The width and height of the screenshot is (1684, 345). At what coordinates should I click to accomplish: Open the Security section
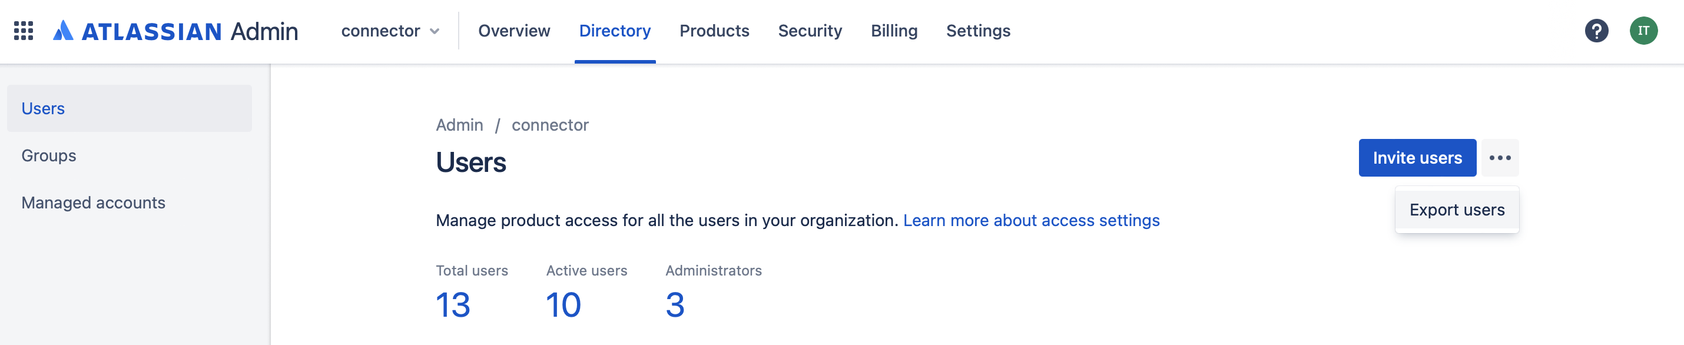[809, 31]
